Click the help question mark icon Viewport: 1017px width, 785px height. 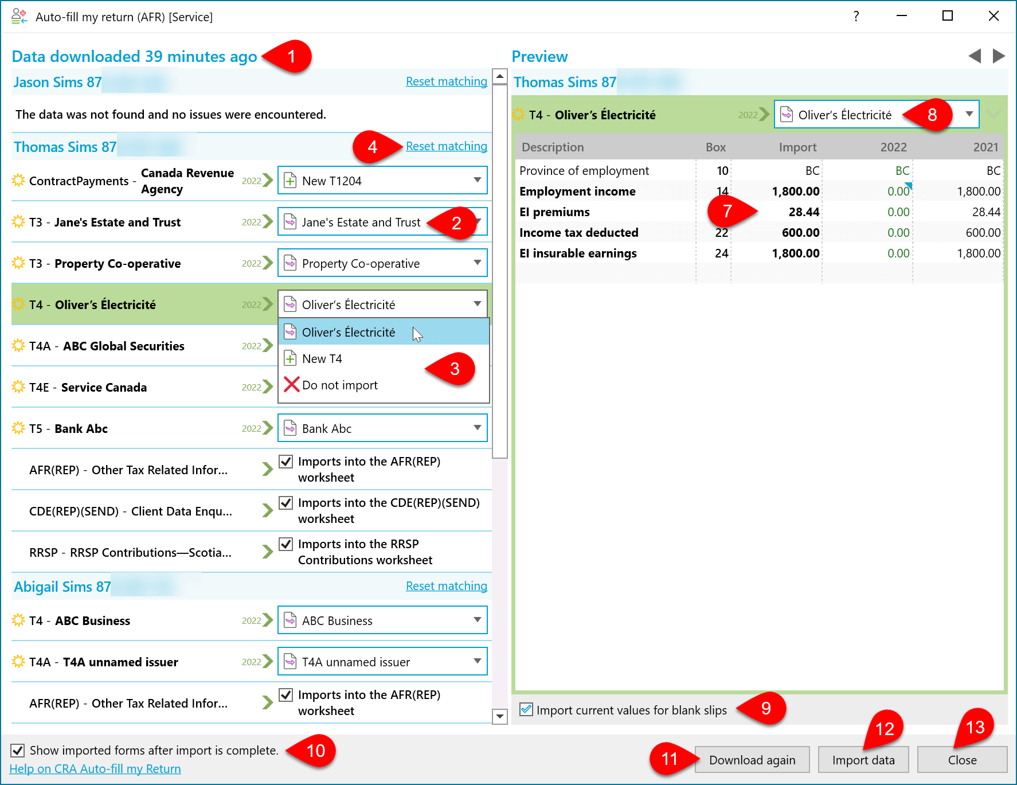856,16
